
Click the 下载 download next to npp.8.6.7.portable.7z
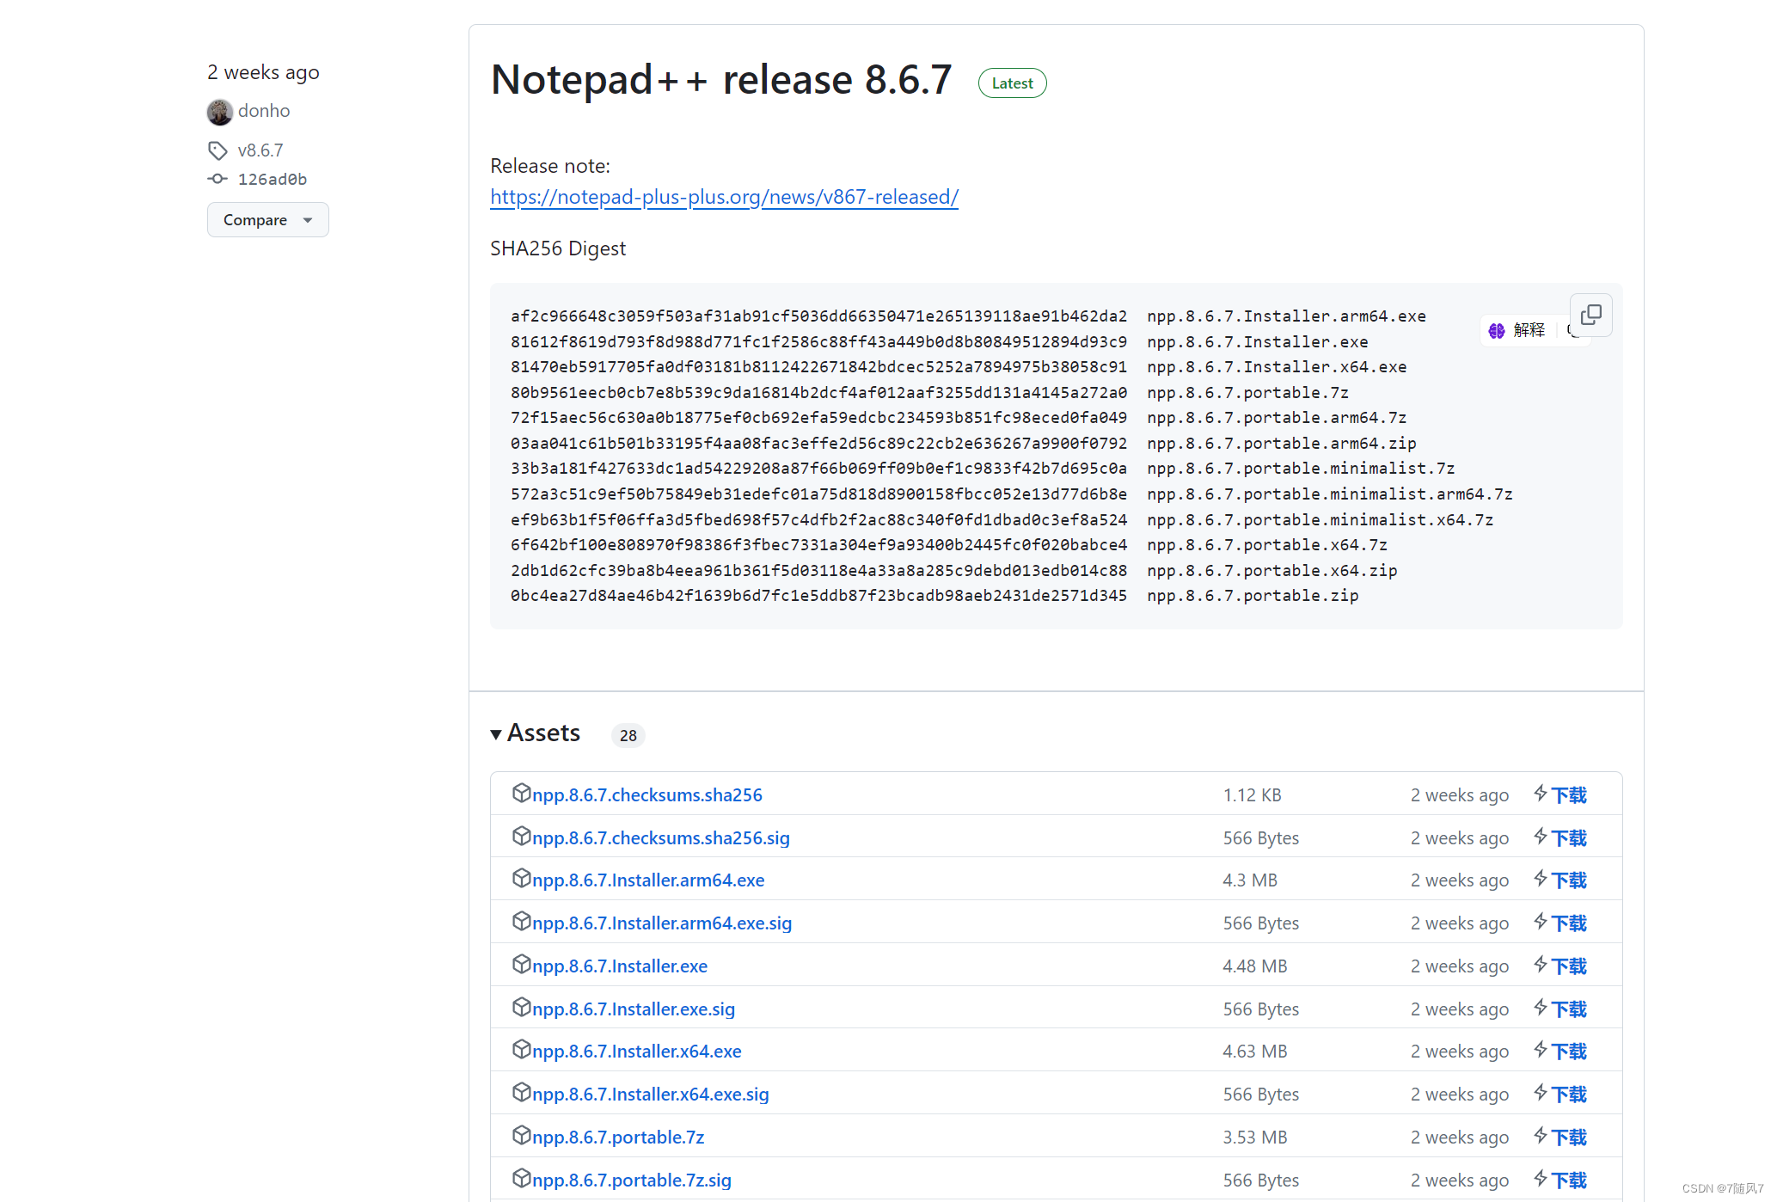(x=1568, y=1138)
